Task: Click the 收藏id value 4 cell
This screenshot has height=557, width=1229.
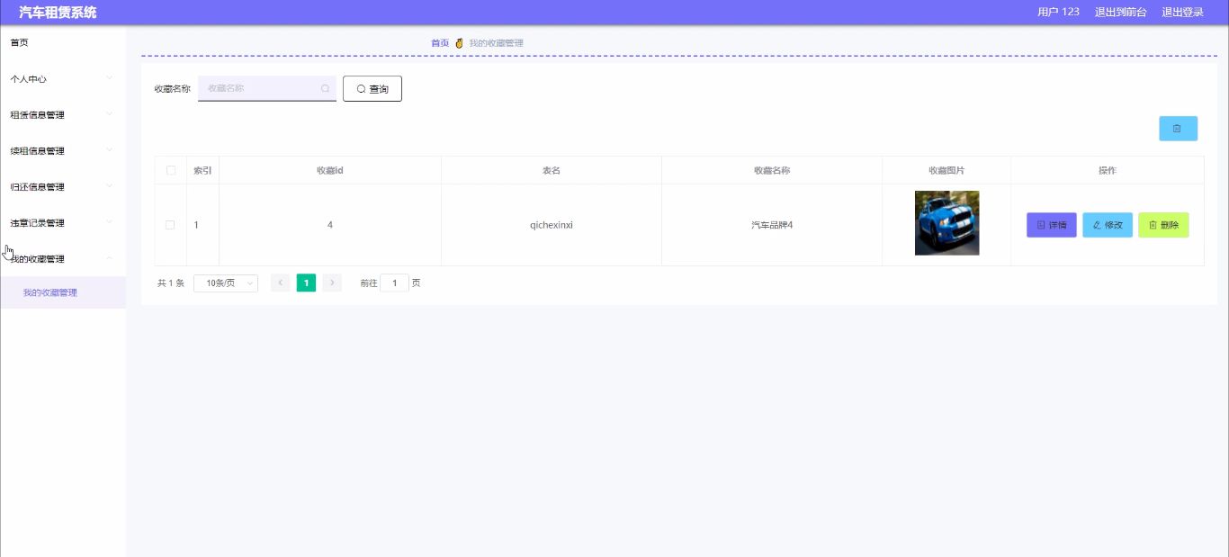Action: [330, 225]
